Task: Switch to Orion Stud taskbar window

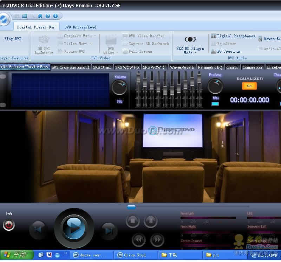Action: coord(136,255)
